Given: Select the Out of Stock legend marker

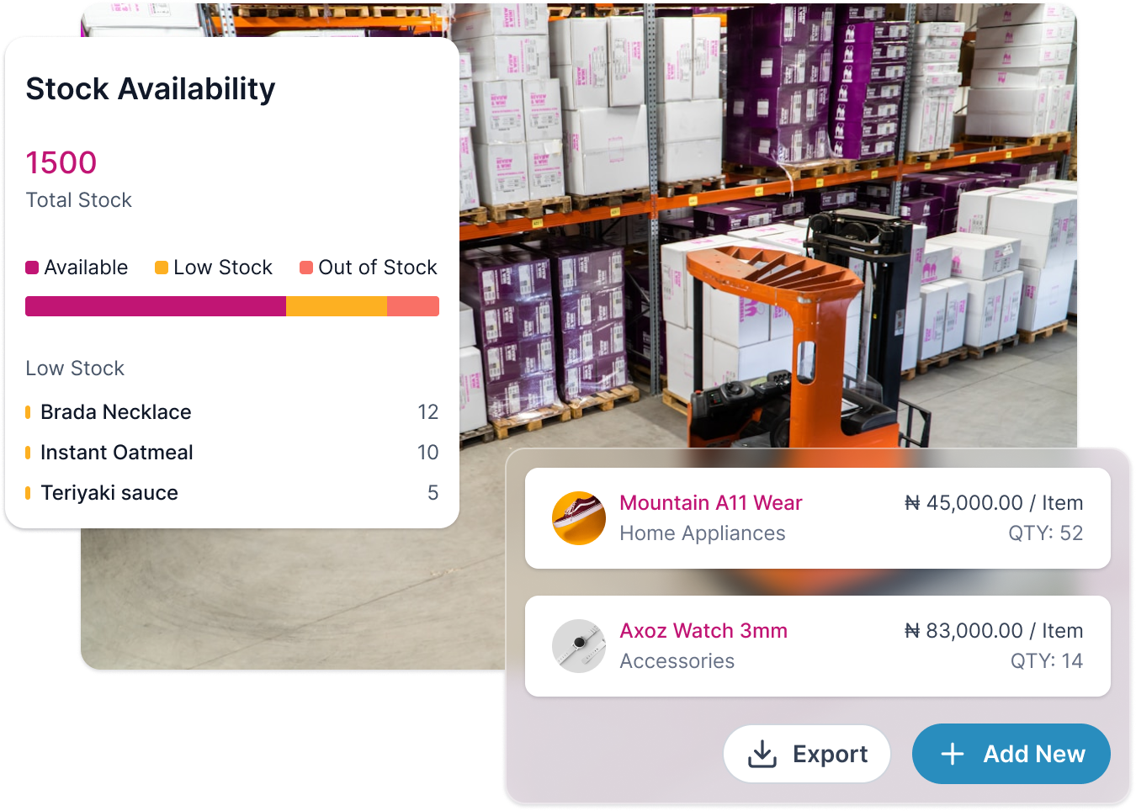Looking at the screenshot, I should click(306, 268).
